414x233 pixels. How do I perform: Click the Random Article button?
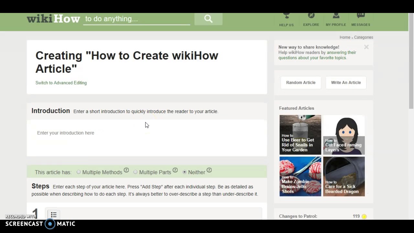point(301,83)
